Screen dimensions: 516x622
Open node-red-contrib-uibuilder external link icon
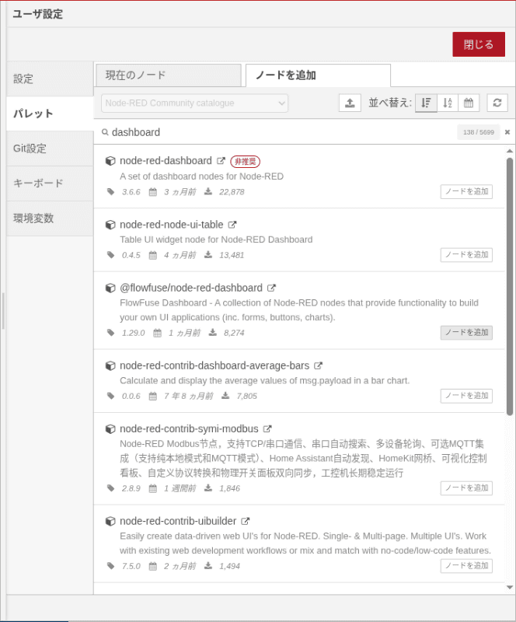click(x=246, y=521)
